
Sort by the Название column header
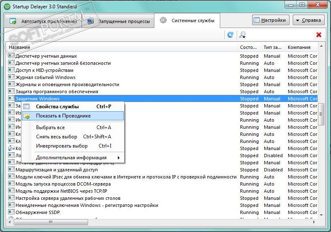[x=122, y=47]
